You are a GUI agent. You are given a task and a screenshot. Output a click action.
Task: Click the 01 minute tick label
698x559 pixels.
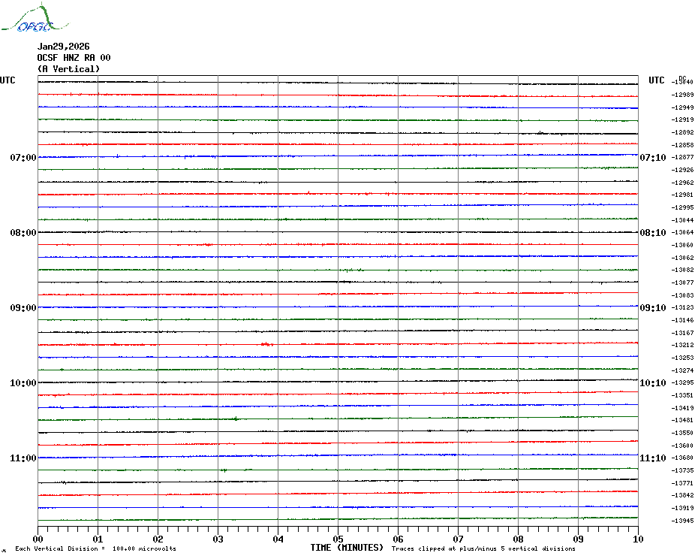98,539
